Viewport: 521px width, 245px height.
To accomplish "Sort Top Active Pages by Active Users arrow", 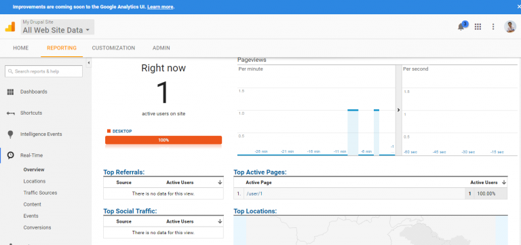I will pos(504,183).
